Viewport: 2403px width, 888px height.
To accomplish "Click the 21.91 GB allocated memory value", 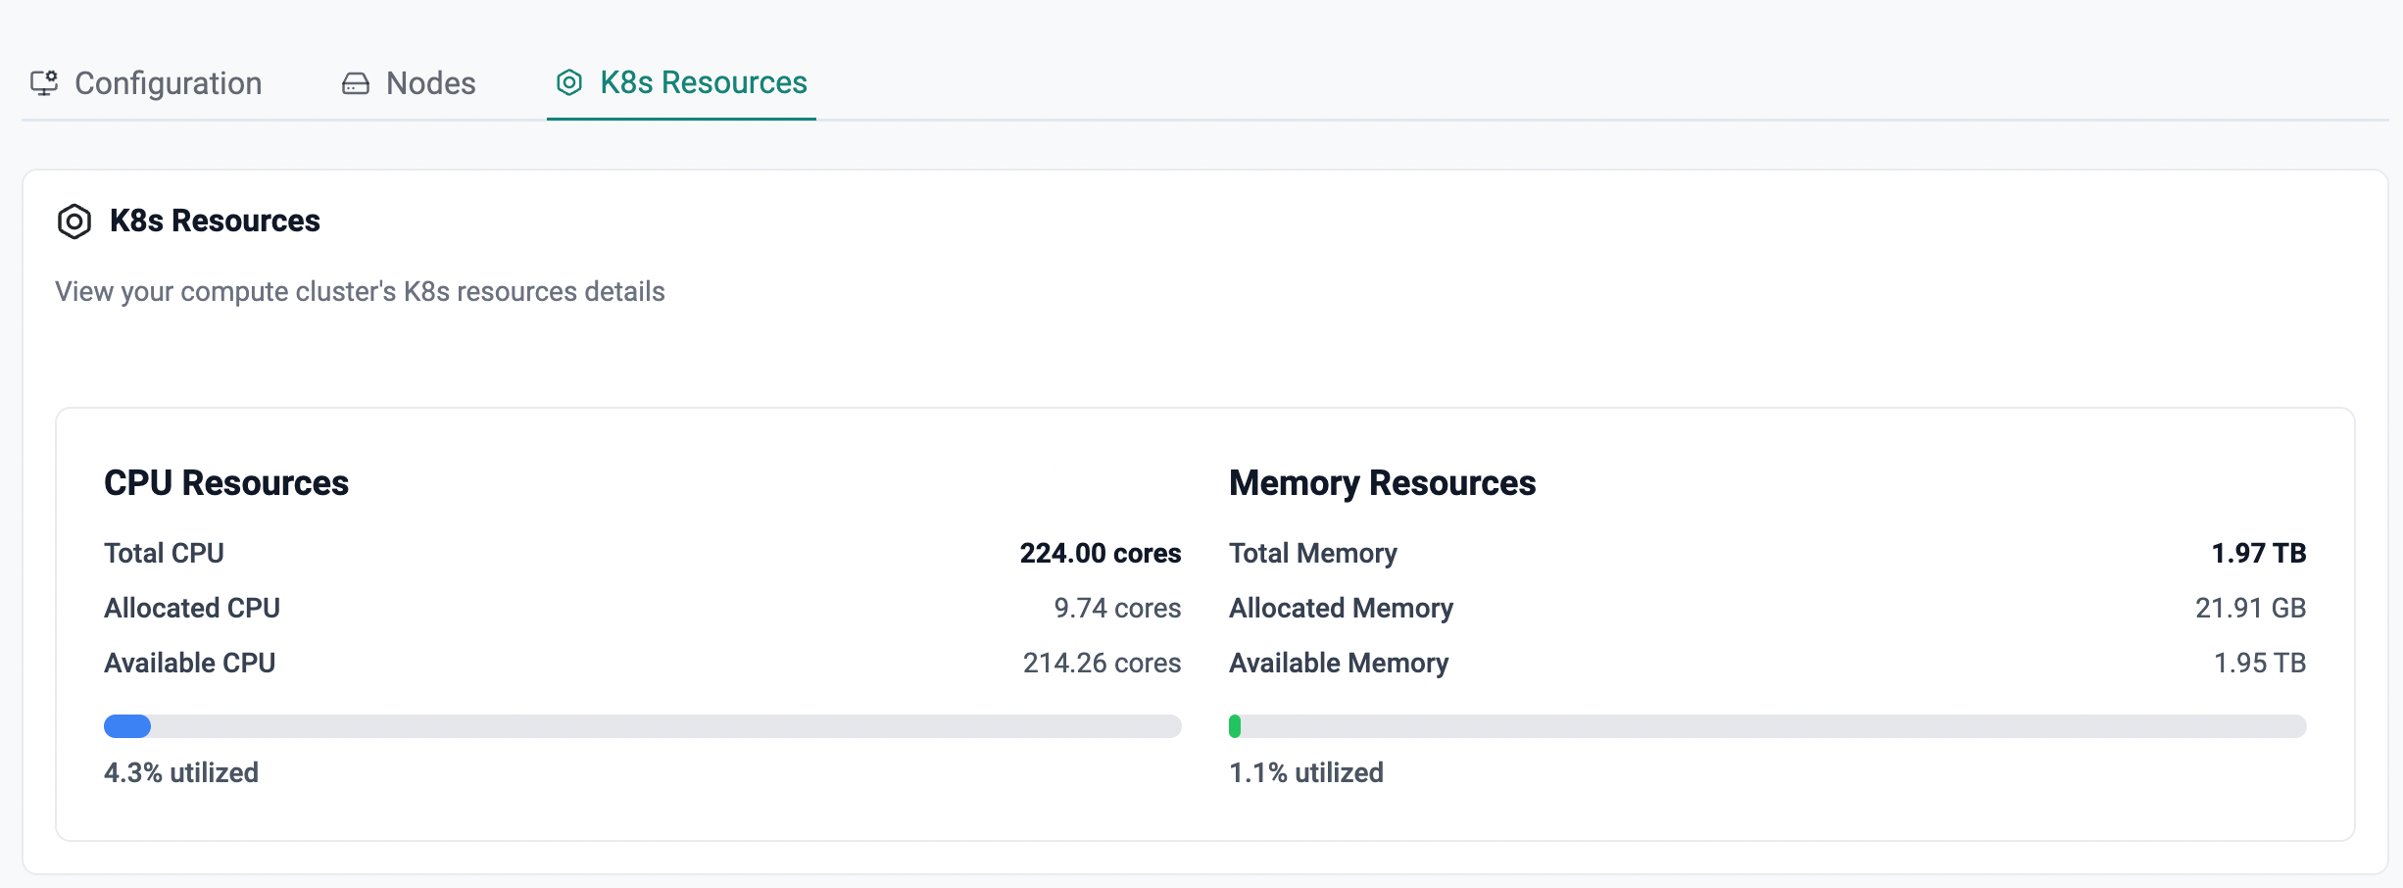I will (x=2250, y=609).
